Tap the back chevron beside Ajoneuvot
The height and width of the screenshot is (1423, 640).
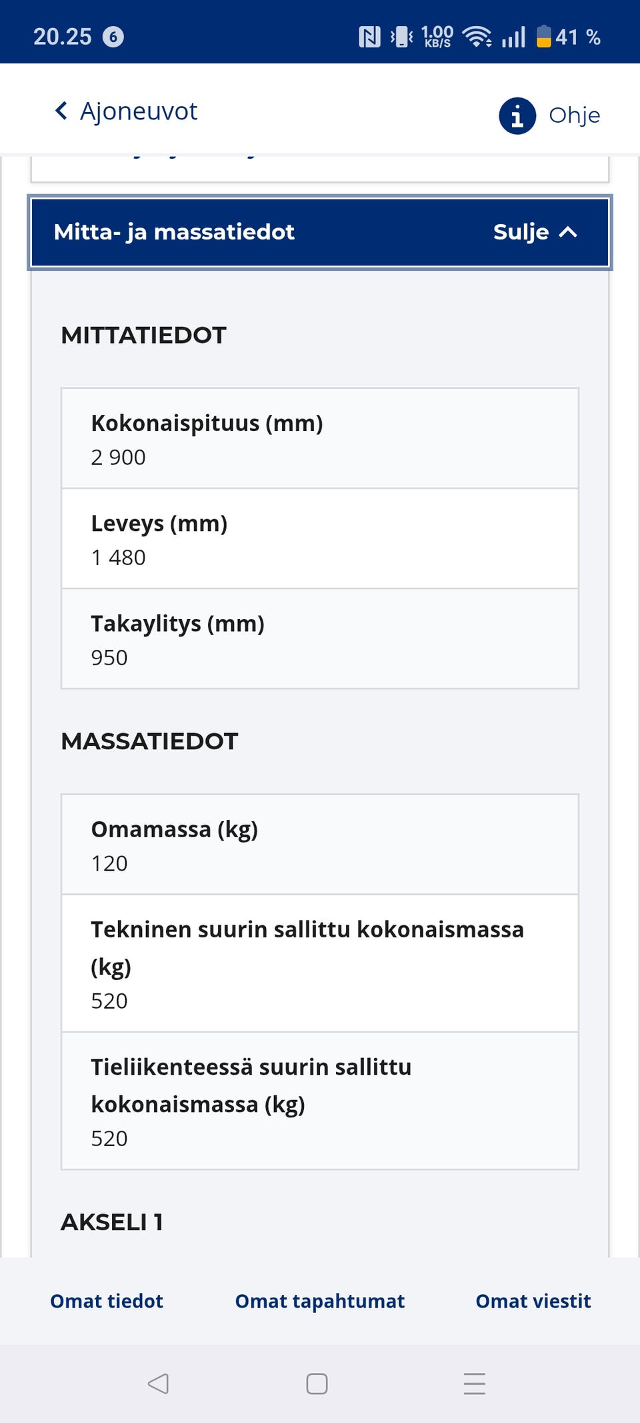[61, 111]
